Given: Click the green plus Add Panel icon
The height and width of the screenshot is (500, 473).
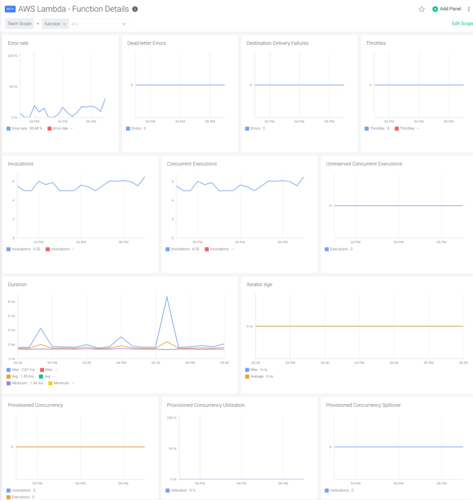Looking at the screenshot, I should [x=435, y=9].
